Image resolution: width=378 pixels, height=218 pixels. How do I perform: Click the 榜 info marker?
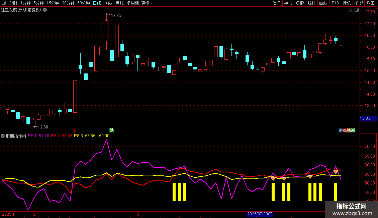(349, 130)
